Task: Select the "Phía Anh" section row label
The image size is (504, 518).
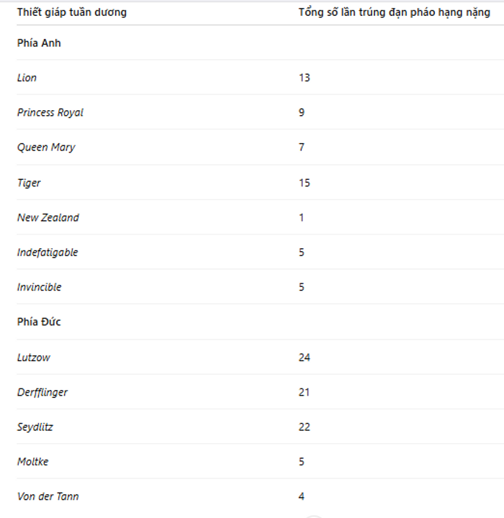Action: (39, 43)
